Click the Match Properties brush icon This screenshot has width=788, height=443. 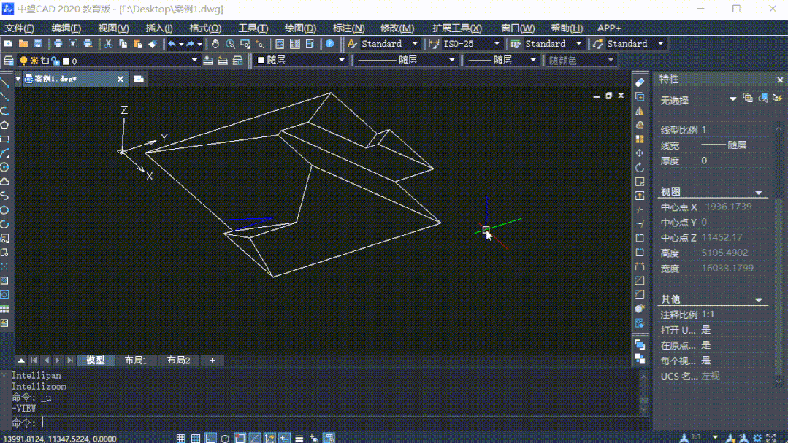[153, 45]
